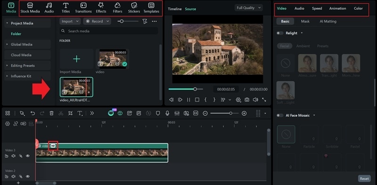Click the undo arrow in the timeline toolbar
Viewport: 377px width, 185px height.
[33, 113]
